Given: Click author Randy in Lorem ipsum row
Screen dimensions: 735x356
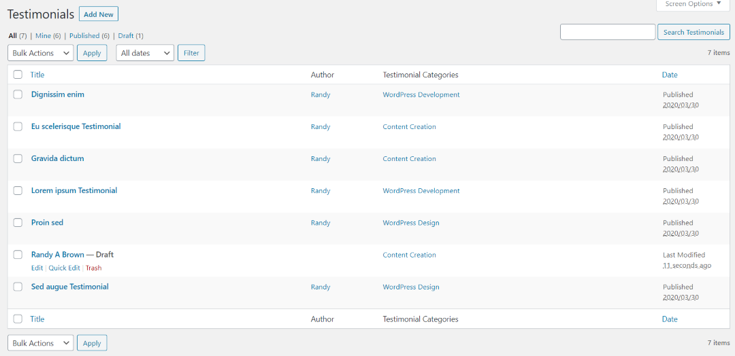Looking at the screenshot, I should [321, 191].
